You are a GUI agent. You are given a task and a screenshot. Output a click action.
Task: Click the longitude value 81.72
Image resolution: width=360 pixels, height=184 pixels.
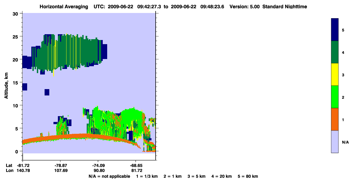click(135, 170)
